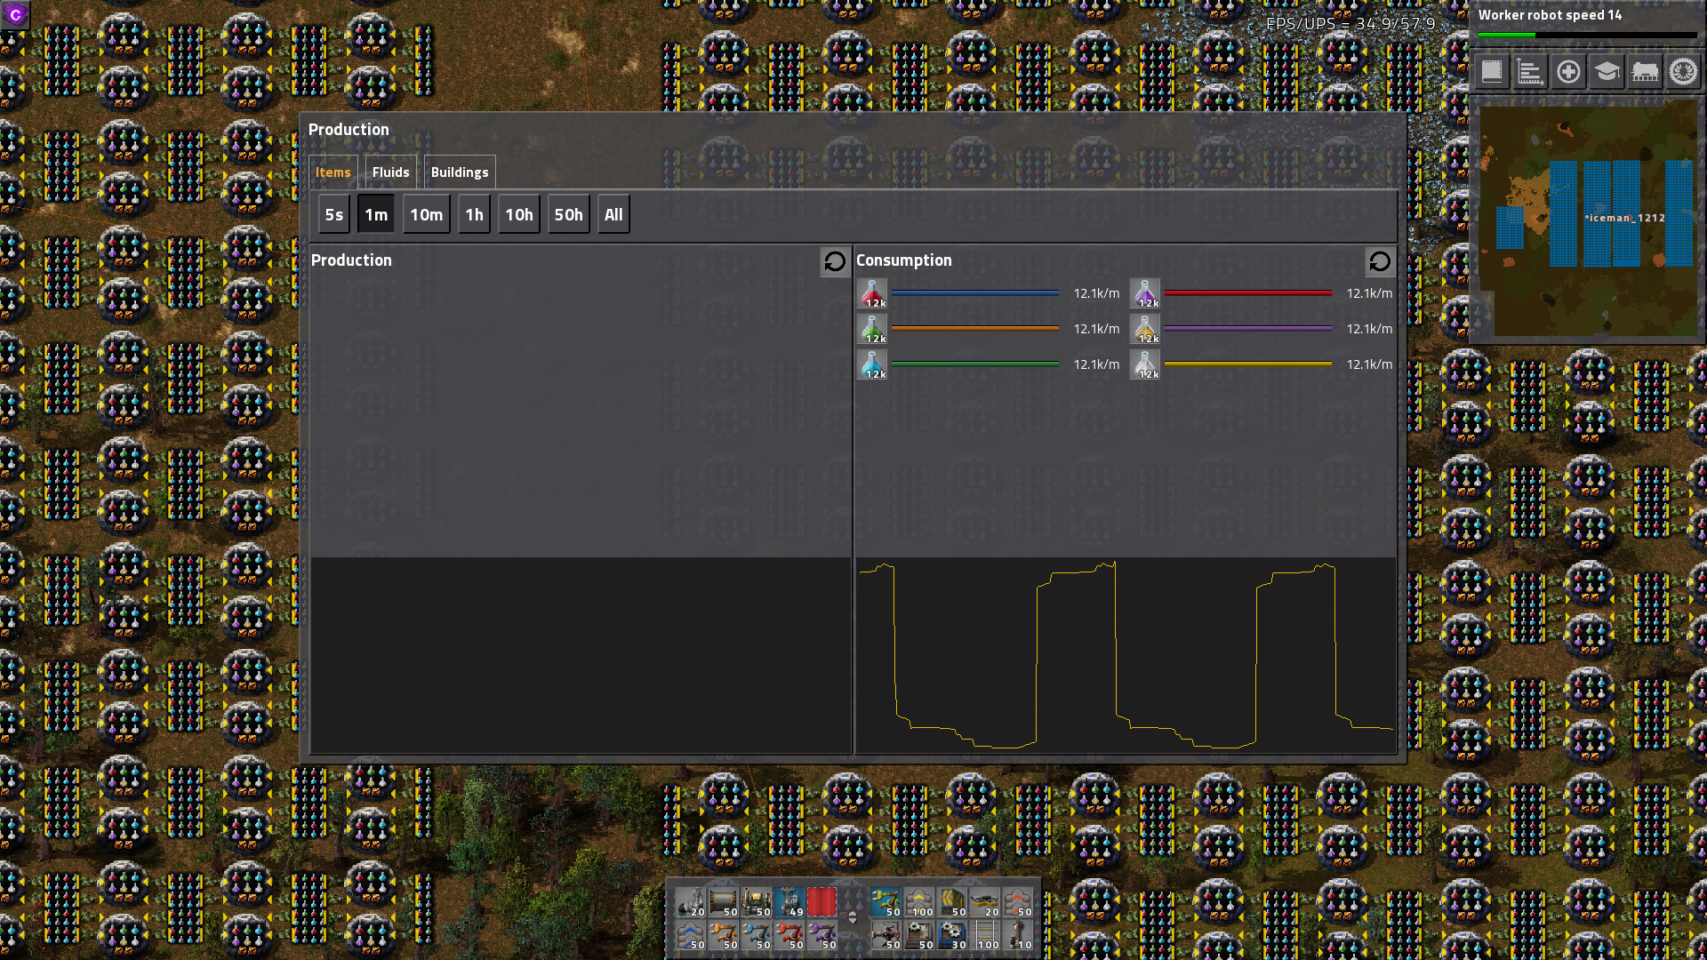Set time range to 1m

(376, 214)
